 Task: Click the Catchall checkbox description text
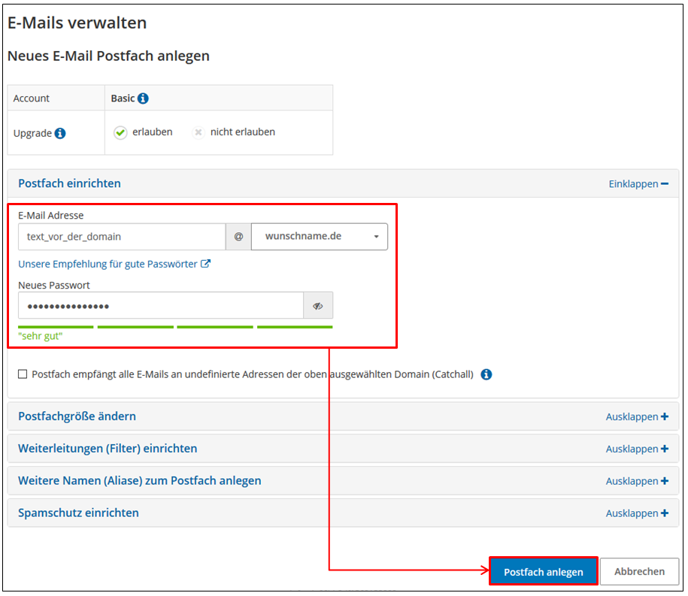coord(253,374)
